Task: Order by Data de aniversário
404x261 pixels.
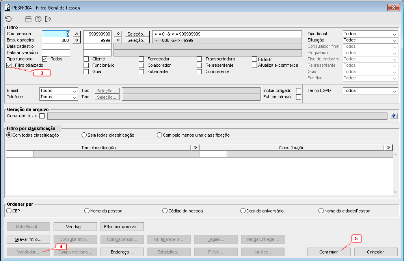Action: [x=243, y=211]
